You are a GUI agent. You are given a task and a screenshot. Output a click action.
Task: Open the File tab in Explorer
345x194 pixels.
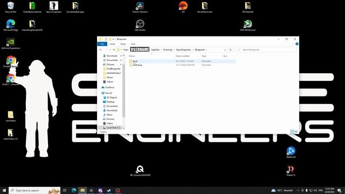coord(102,44)
